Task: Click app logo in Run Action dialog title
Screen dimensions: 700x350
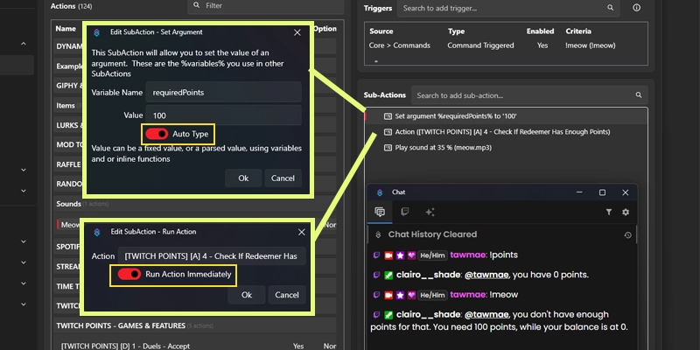Action: coord(97,232)
